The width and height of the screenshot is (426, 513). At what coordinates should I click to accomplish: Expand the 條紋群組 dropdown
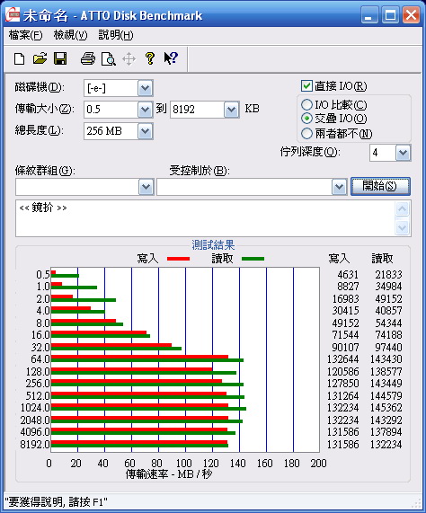(146, 187)
